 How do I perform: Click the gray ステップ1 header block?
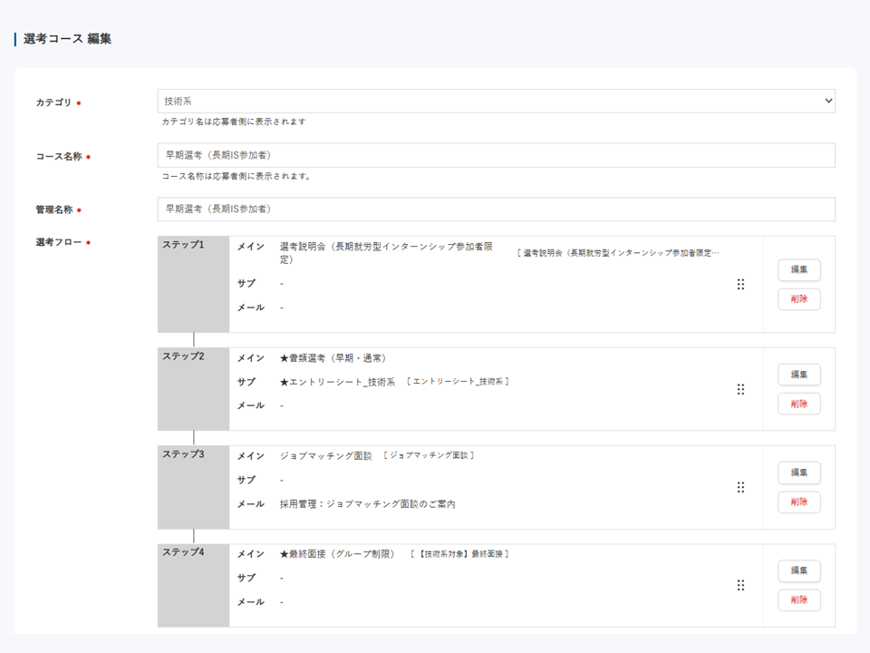pos(193,284)
